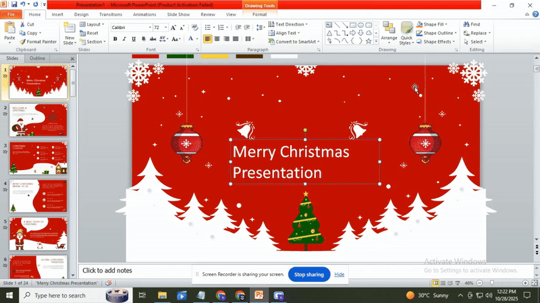
Task: Select the Format Painter tool
Action: pyautogui.click(x=38, y=42)
